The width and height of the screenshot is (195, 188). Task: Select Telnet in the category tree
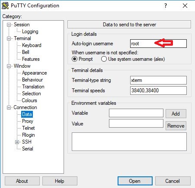tap(29, 128)
